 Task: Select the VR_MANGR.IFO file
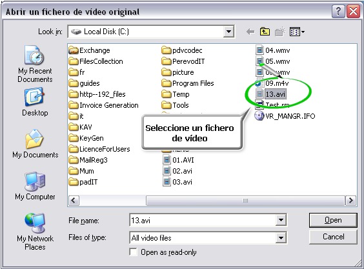(x=285, y=116)
